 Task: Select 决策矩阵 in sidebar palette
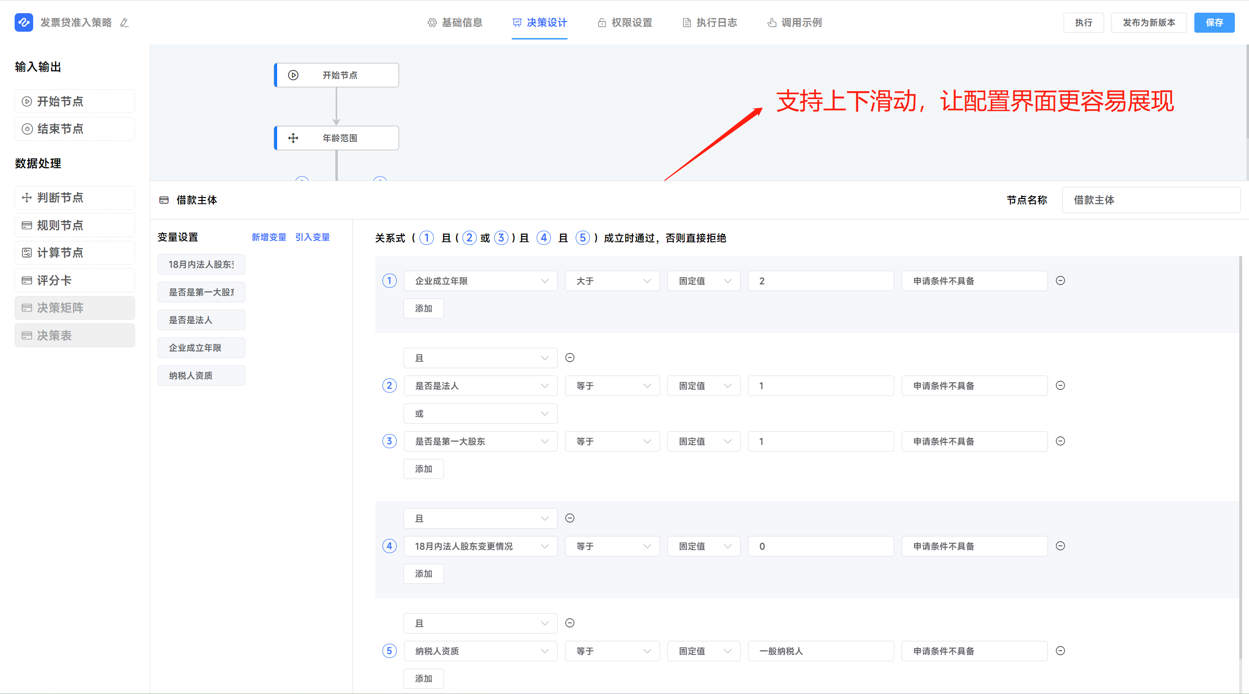[75, 308]
